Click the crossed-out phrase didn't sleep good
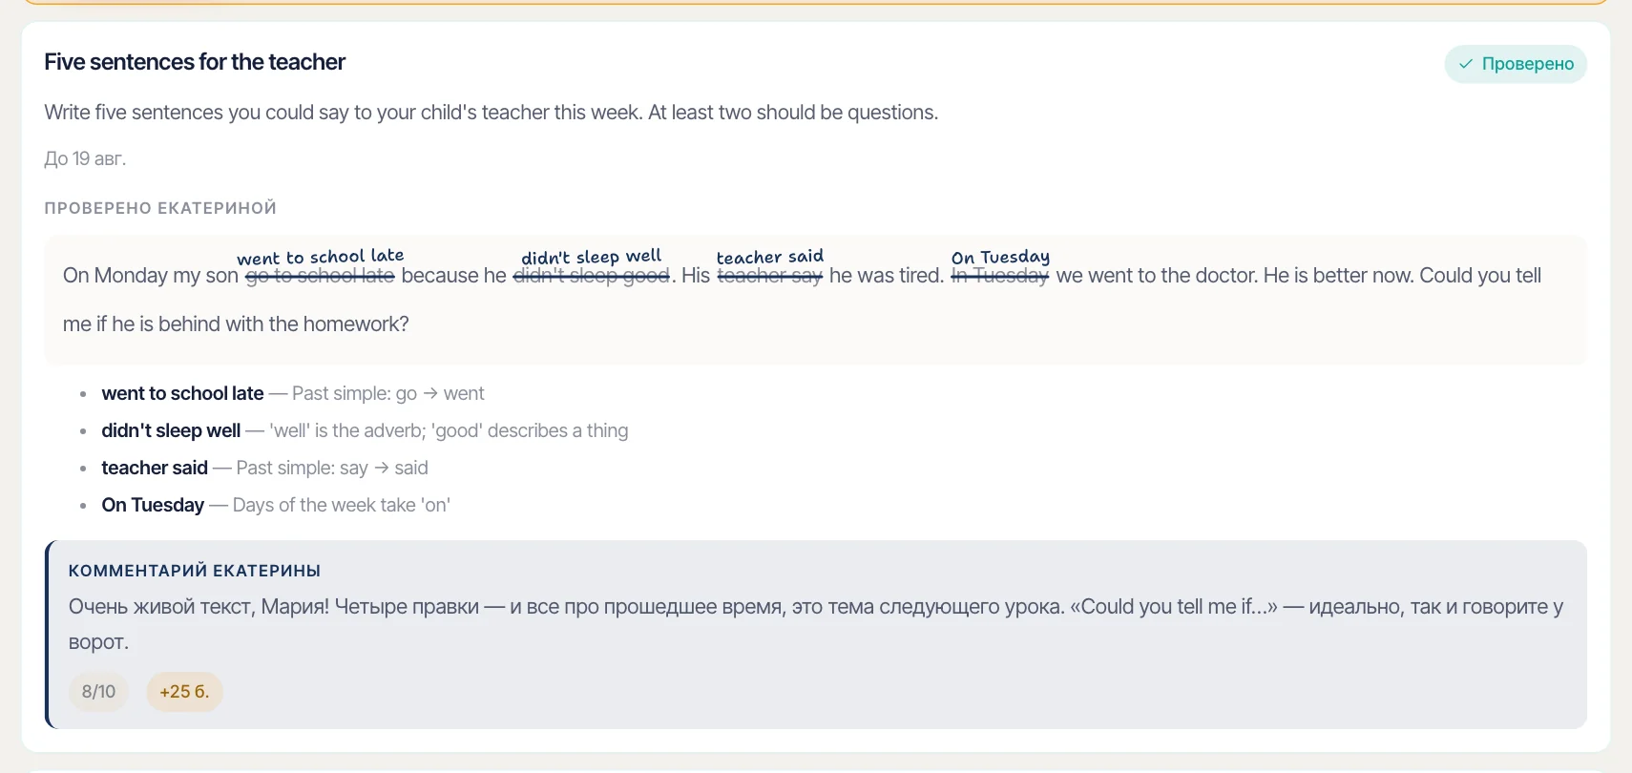1632x773 pixels. [592, 276]
